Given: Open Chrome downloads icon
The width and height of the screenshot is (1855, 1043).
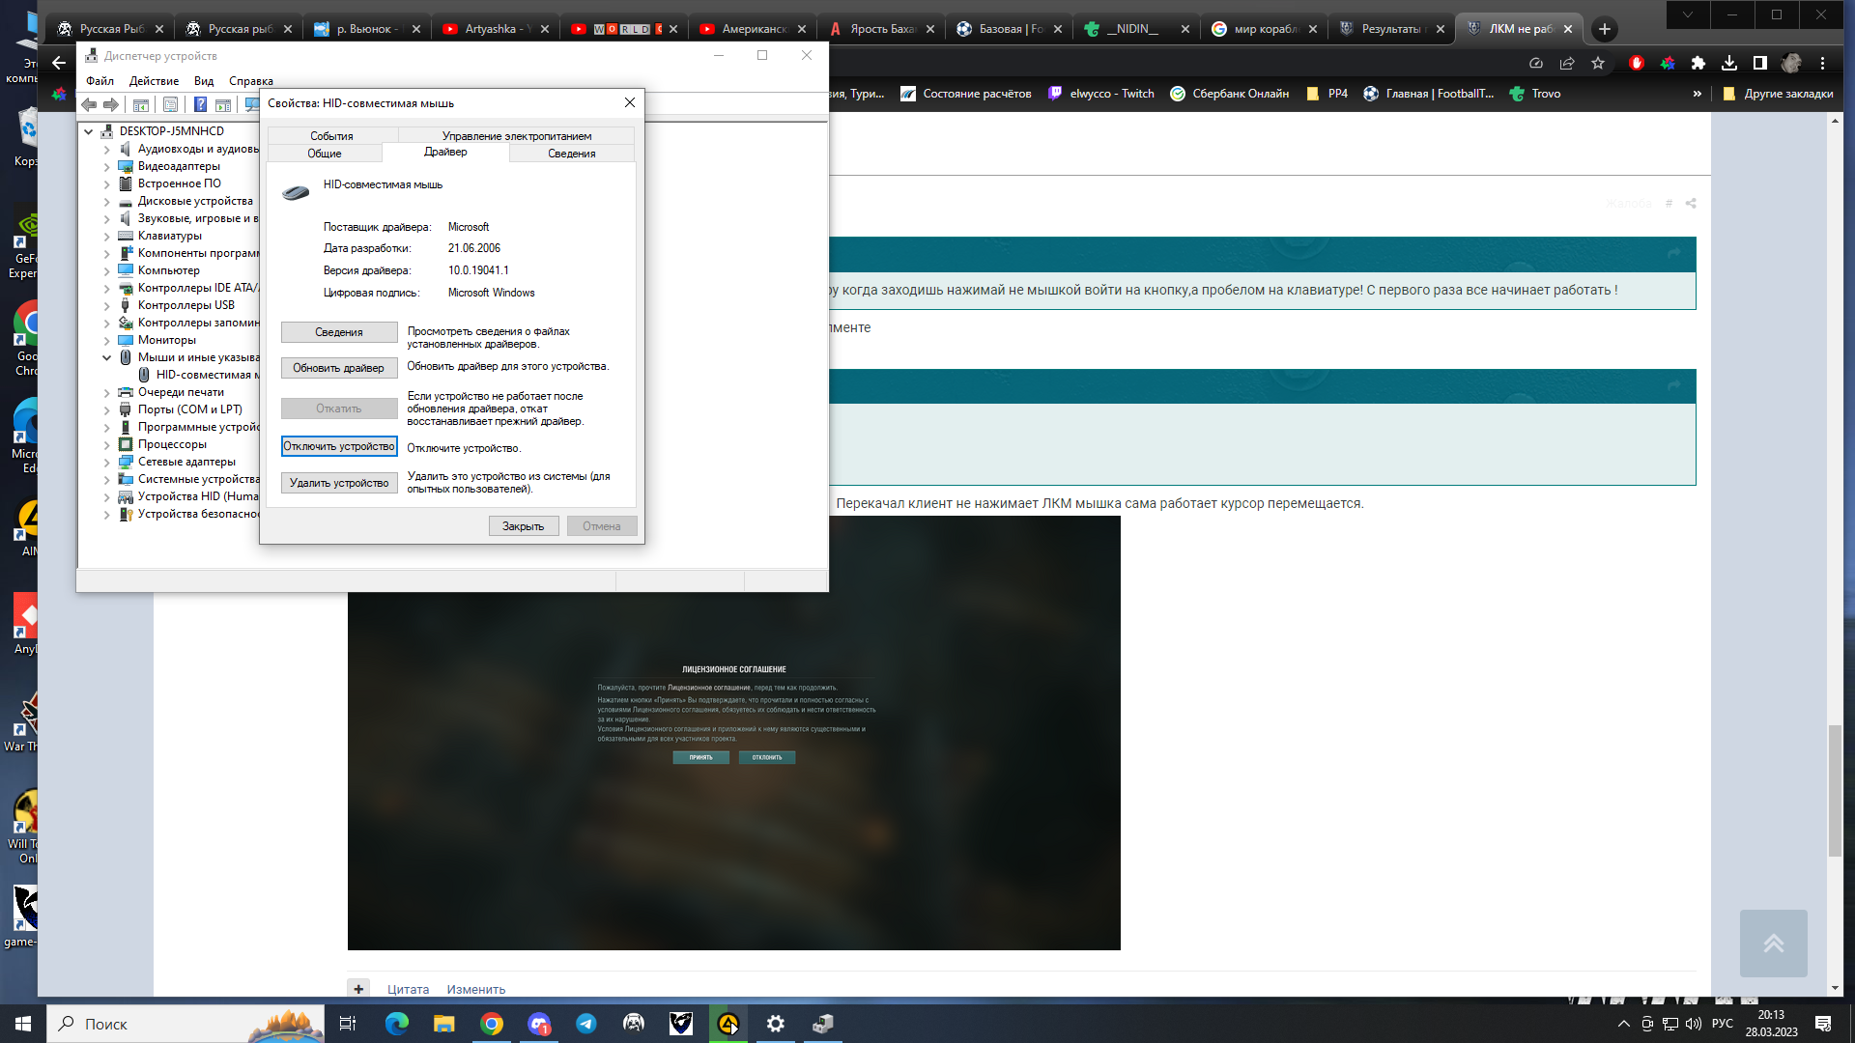Looking at the screenshot, I should pyautogui.click(x=1729, y=63).
